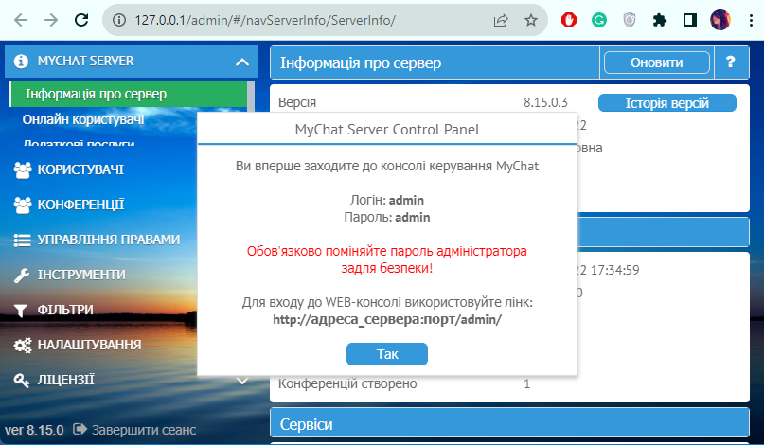Open the Chrome profile avatar
The height and width of the screenshot is (445, 764).
tap(720, 20)
